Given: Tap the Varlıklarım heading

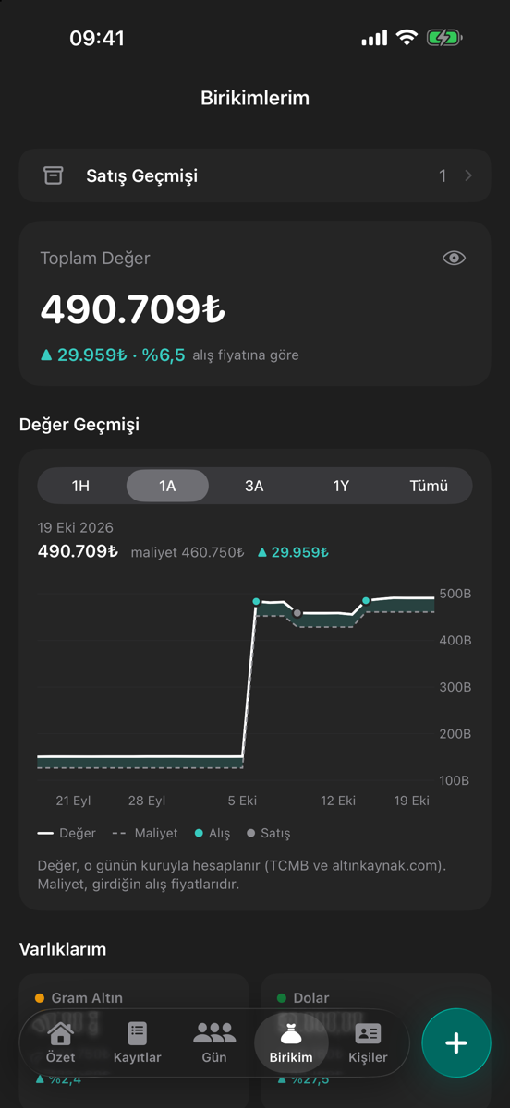Looking at the screenshot, I should point(63,949).
